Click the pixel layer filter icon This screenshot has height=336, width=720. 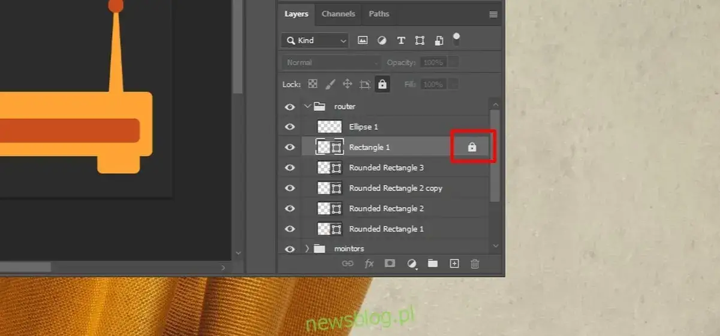(x=363, y=41)
